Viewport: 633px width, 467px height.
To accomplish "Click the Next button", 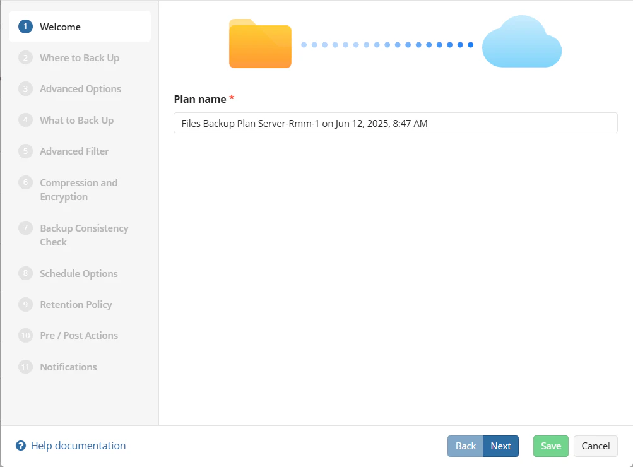I will point(500,446).
